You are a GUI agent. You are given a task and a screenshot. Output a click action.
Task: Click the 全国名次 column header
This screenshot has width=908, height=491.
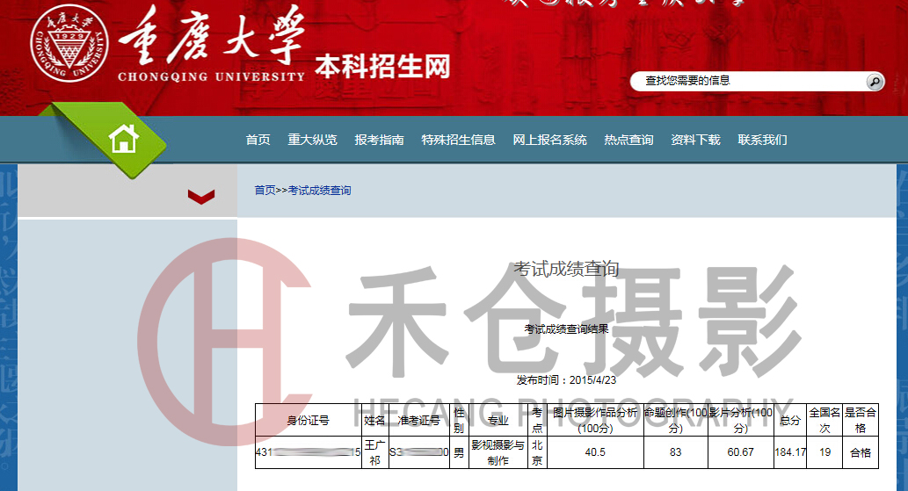pos(824,421)
